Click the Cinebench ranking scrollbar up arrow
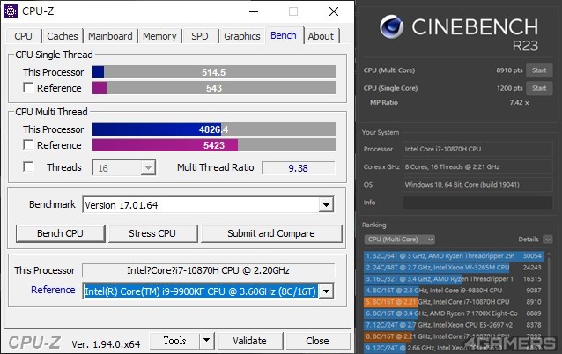562x354 pixels. pos(549,254)
